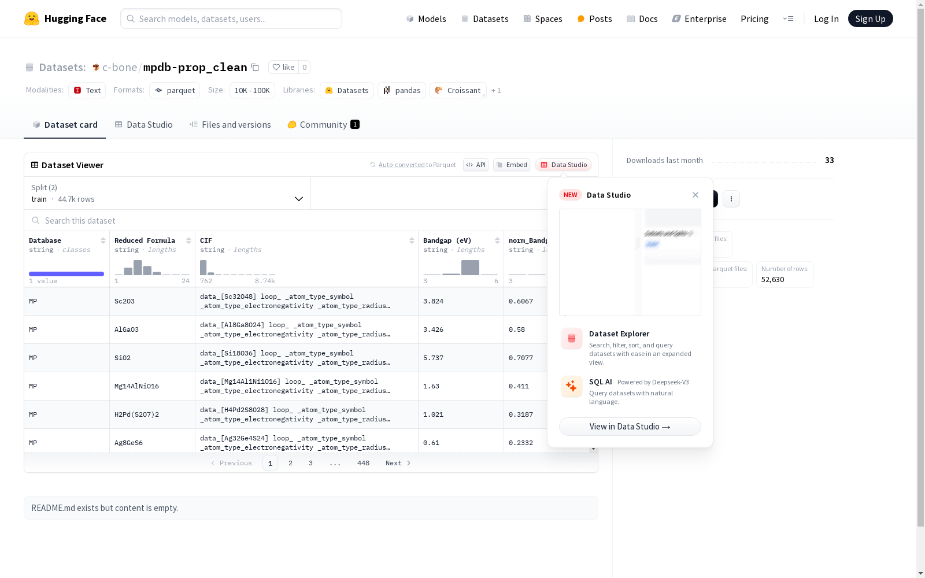Viewport: 925px width, 578px height.
Task: Click the Reduced Formula lengths histogram
Action: click(x=152, y=267)
